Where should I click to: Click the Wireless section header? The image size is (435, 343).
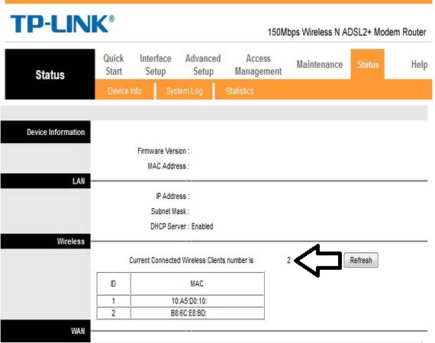pos(46,241)
